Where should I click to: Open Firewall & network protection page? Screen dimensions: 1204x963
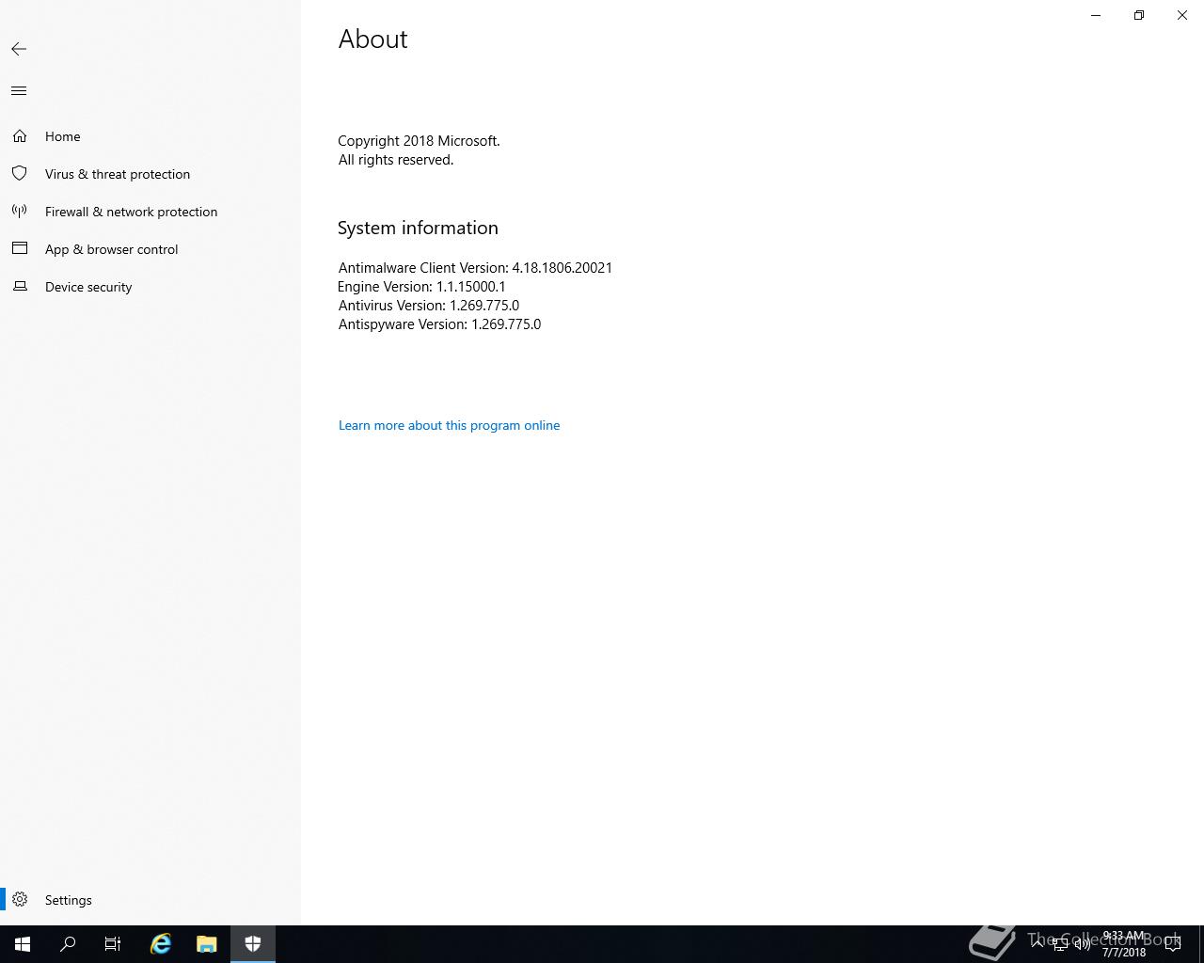click(x=150, y=212)
